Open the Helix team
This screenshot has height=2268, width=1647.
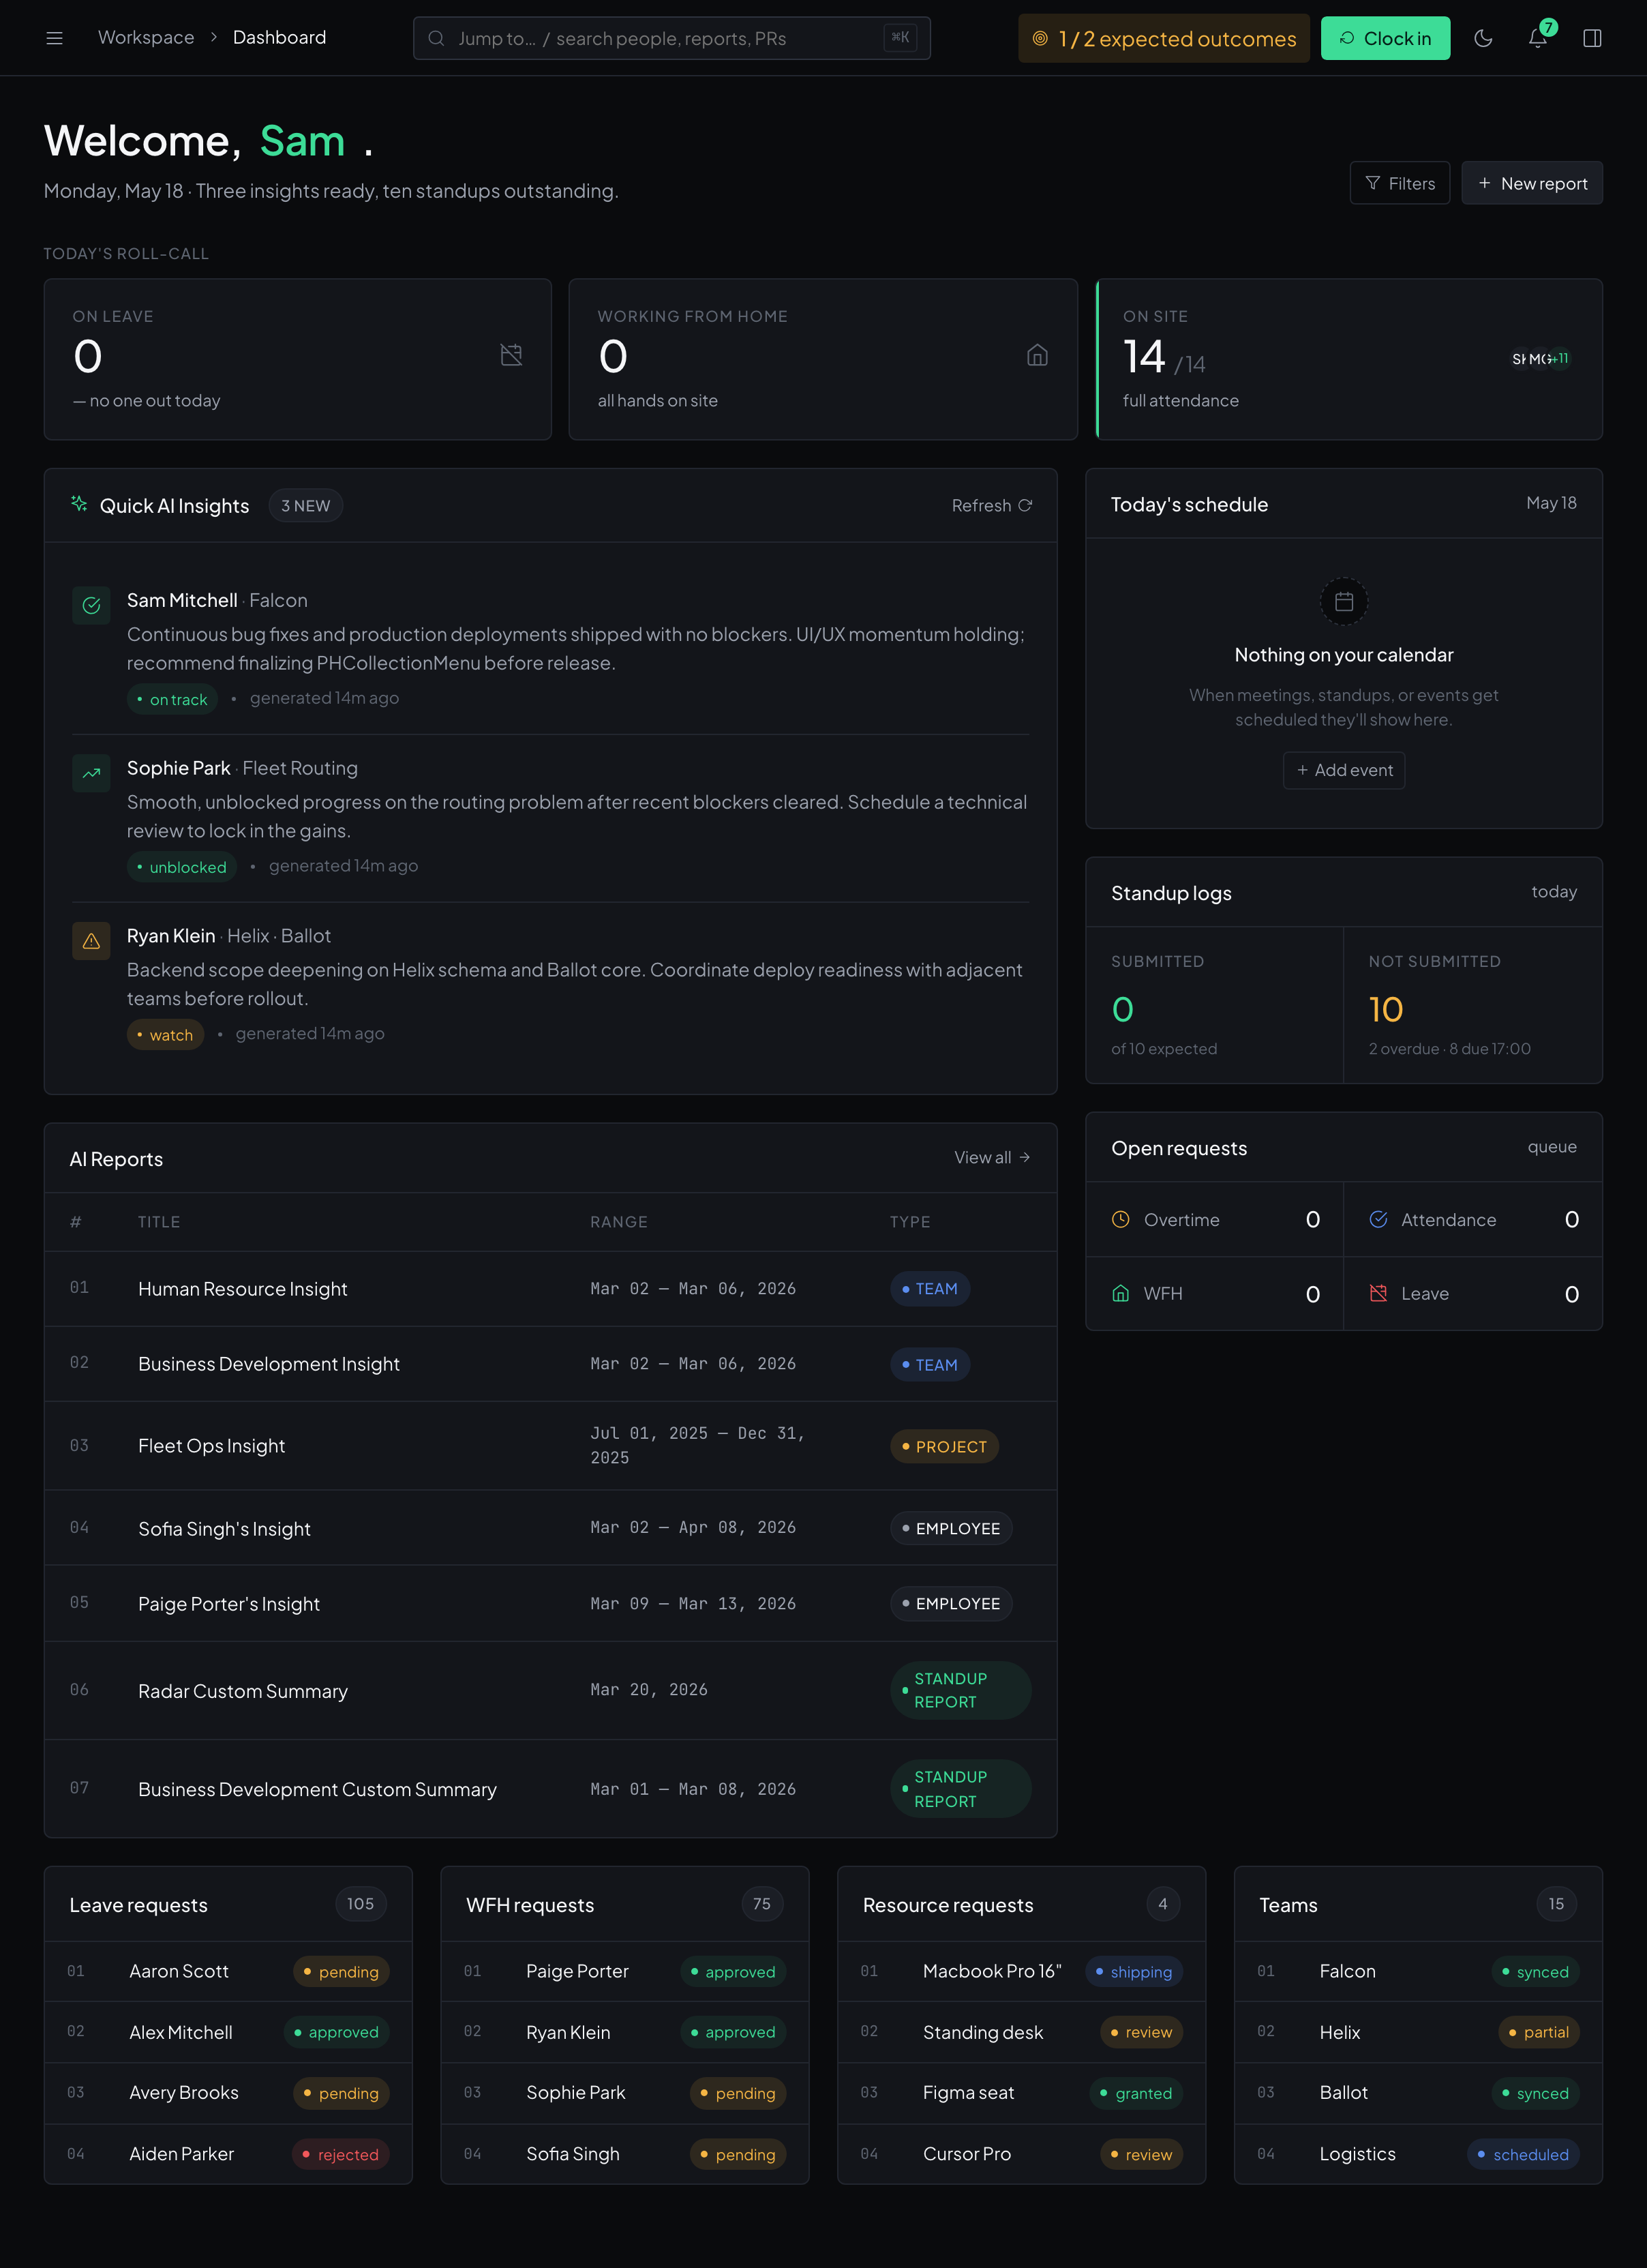point(1418,2032)
